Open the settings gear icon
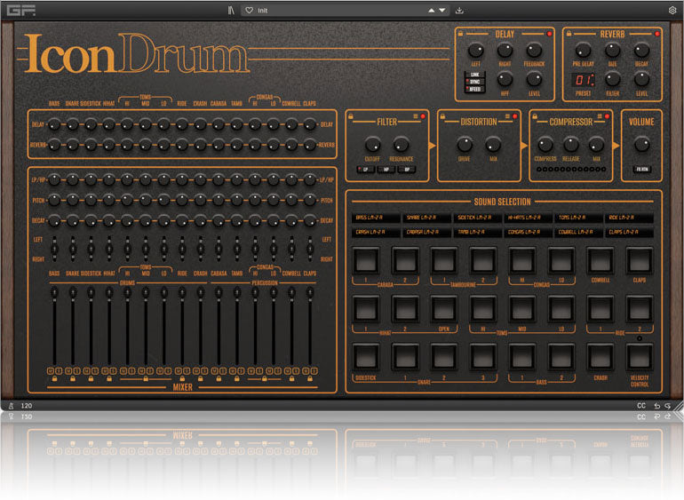This screenshot has width=684, height=500. (672, 10)
